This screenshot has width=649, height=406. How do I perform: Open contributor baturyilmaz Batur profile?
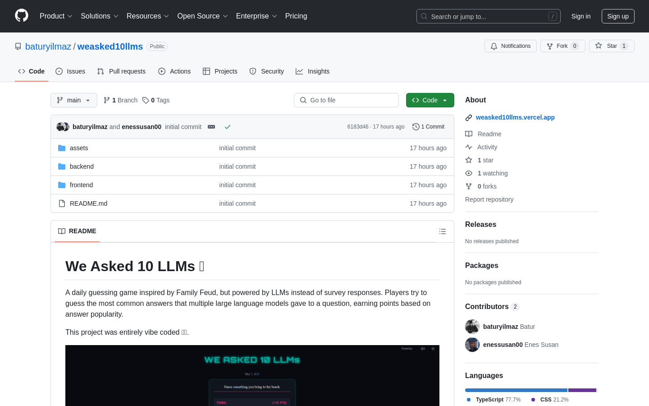click(x=509, y=327)
